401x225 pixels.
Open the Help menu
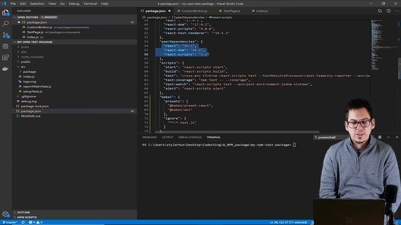[105, 4]
